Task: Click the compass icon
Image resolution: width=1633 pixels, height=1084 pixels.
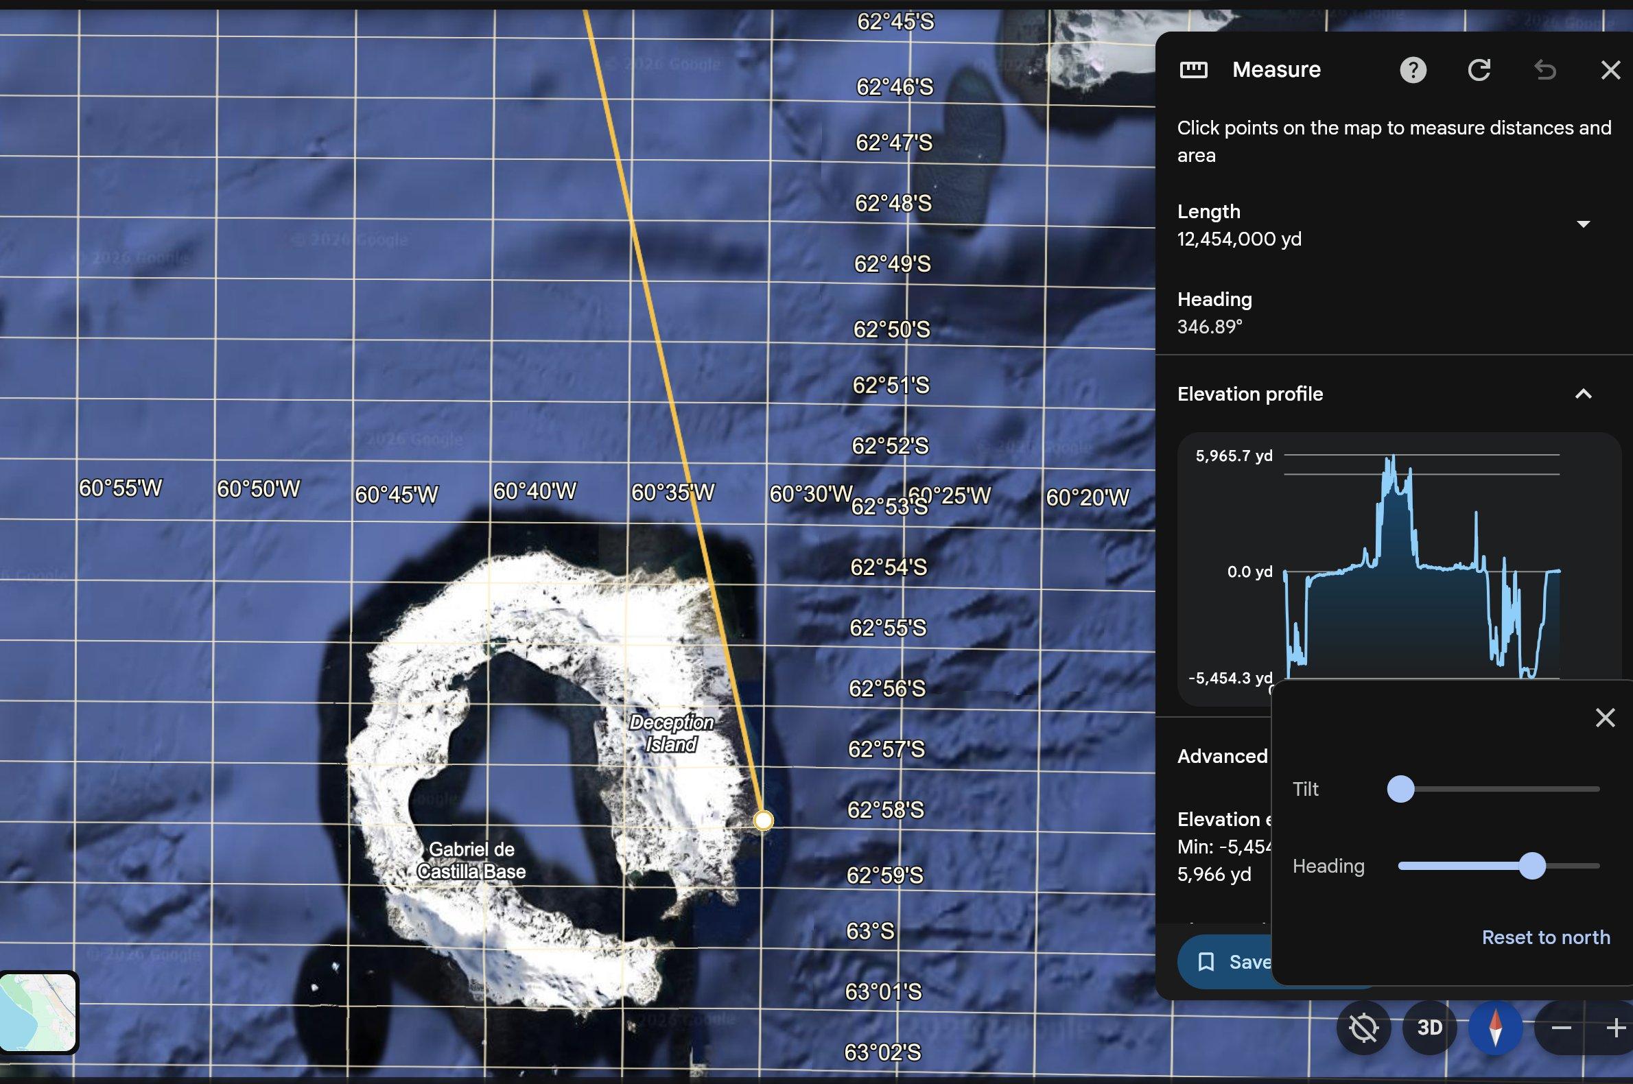Action: coord(1495,1028)
